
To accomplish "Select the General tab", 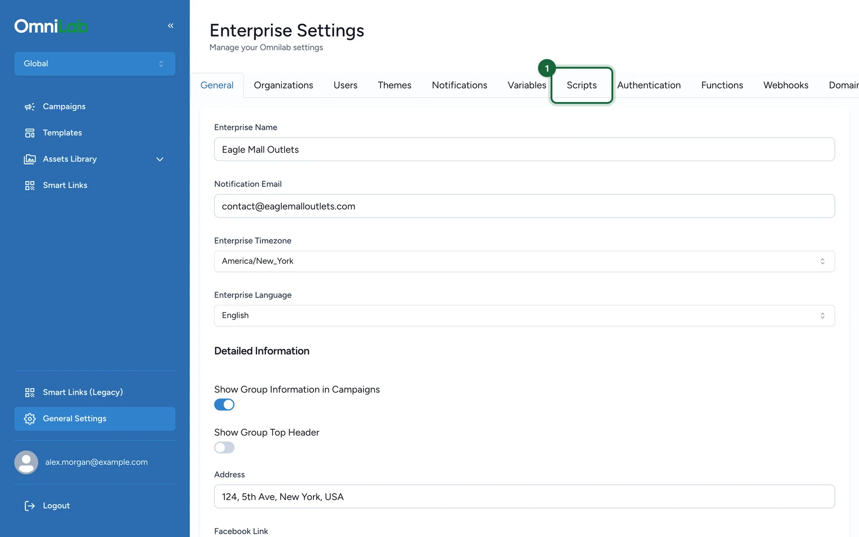I will point(217,85).
